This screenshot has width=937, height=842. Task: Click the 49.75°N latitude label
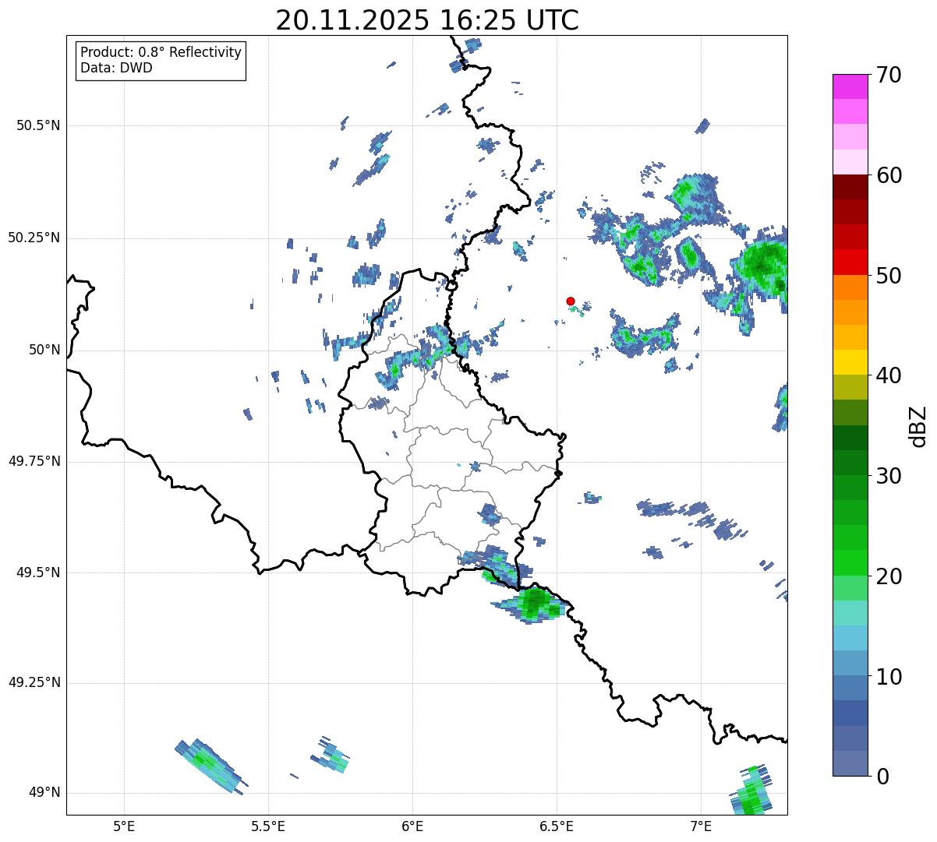(x=34, y=461)
